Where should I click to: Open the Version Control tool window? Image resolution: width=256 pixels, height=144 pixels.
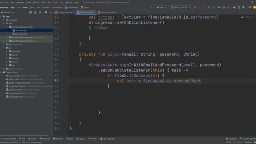(x=8, y=139)
